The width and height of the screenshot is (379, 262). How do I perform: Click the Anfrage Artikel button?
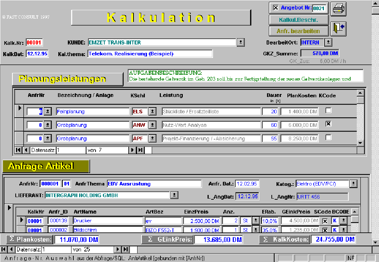tap(46, 166)
